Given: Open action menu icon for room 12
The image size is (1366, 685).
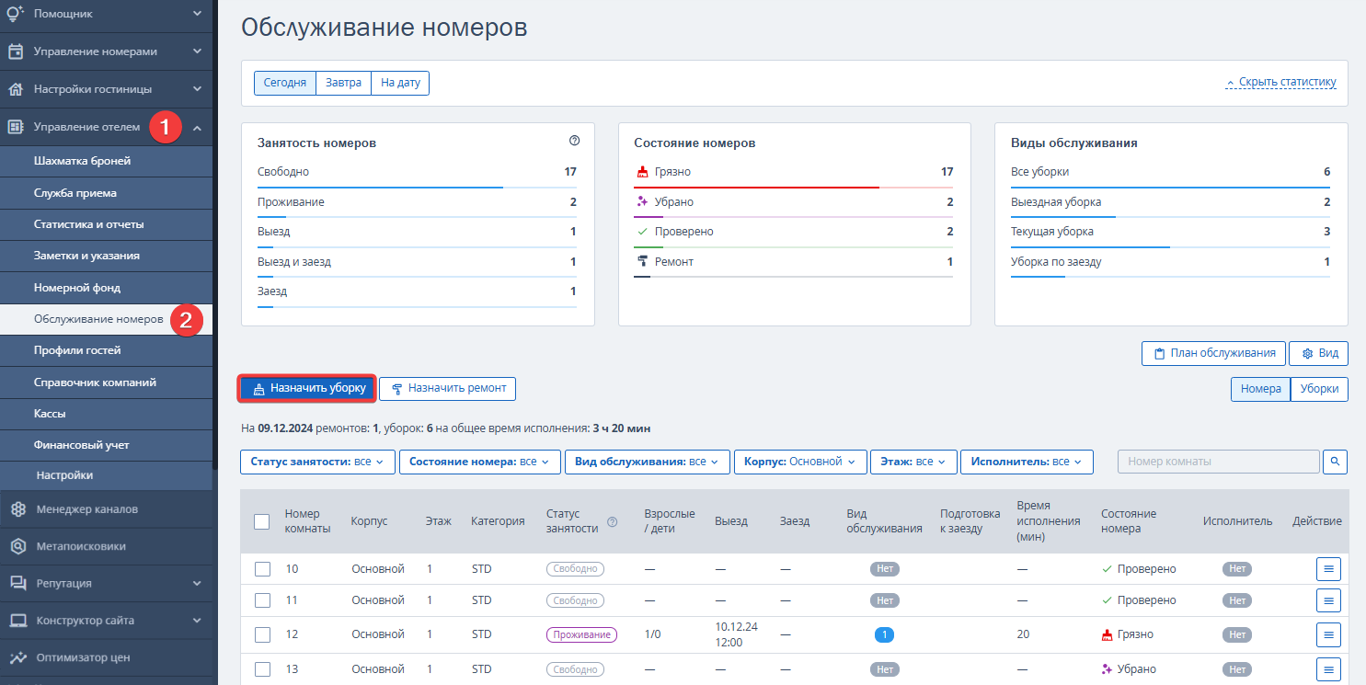Looking at the screenshot, I should 1328,634.
